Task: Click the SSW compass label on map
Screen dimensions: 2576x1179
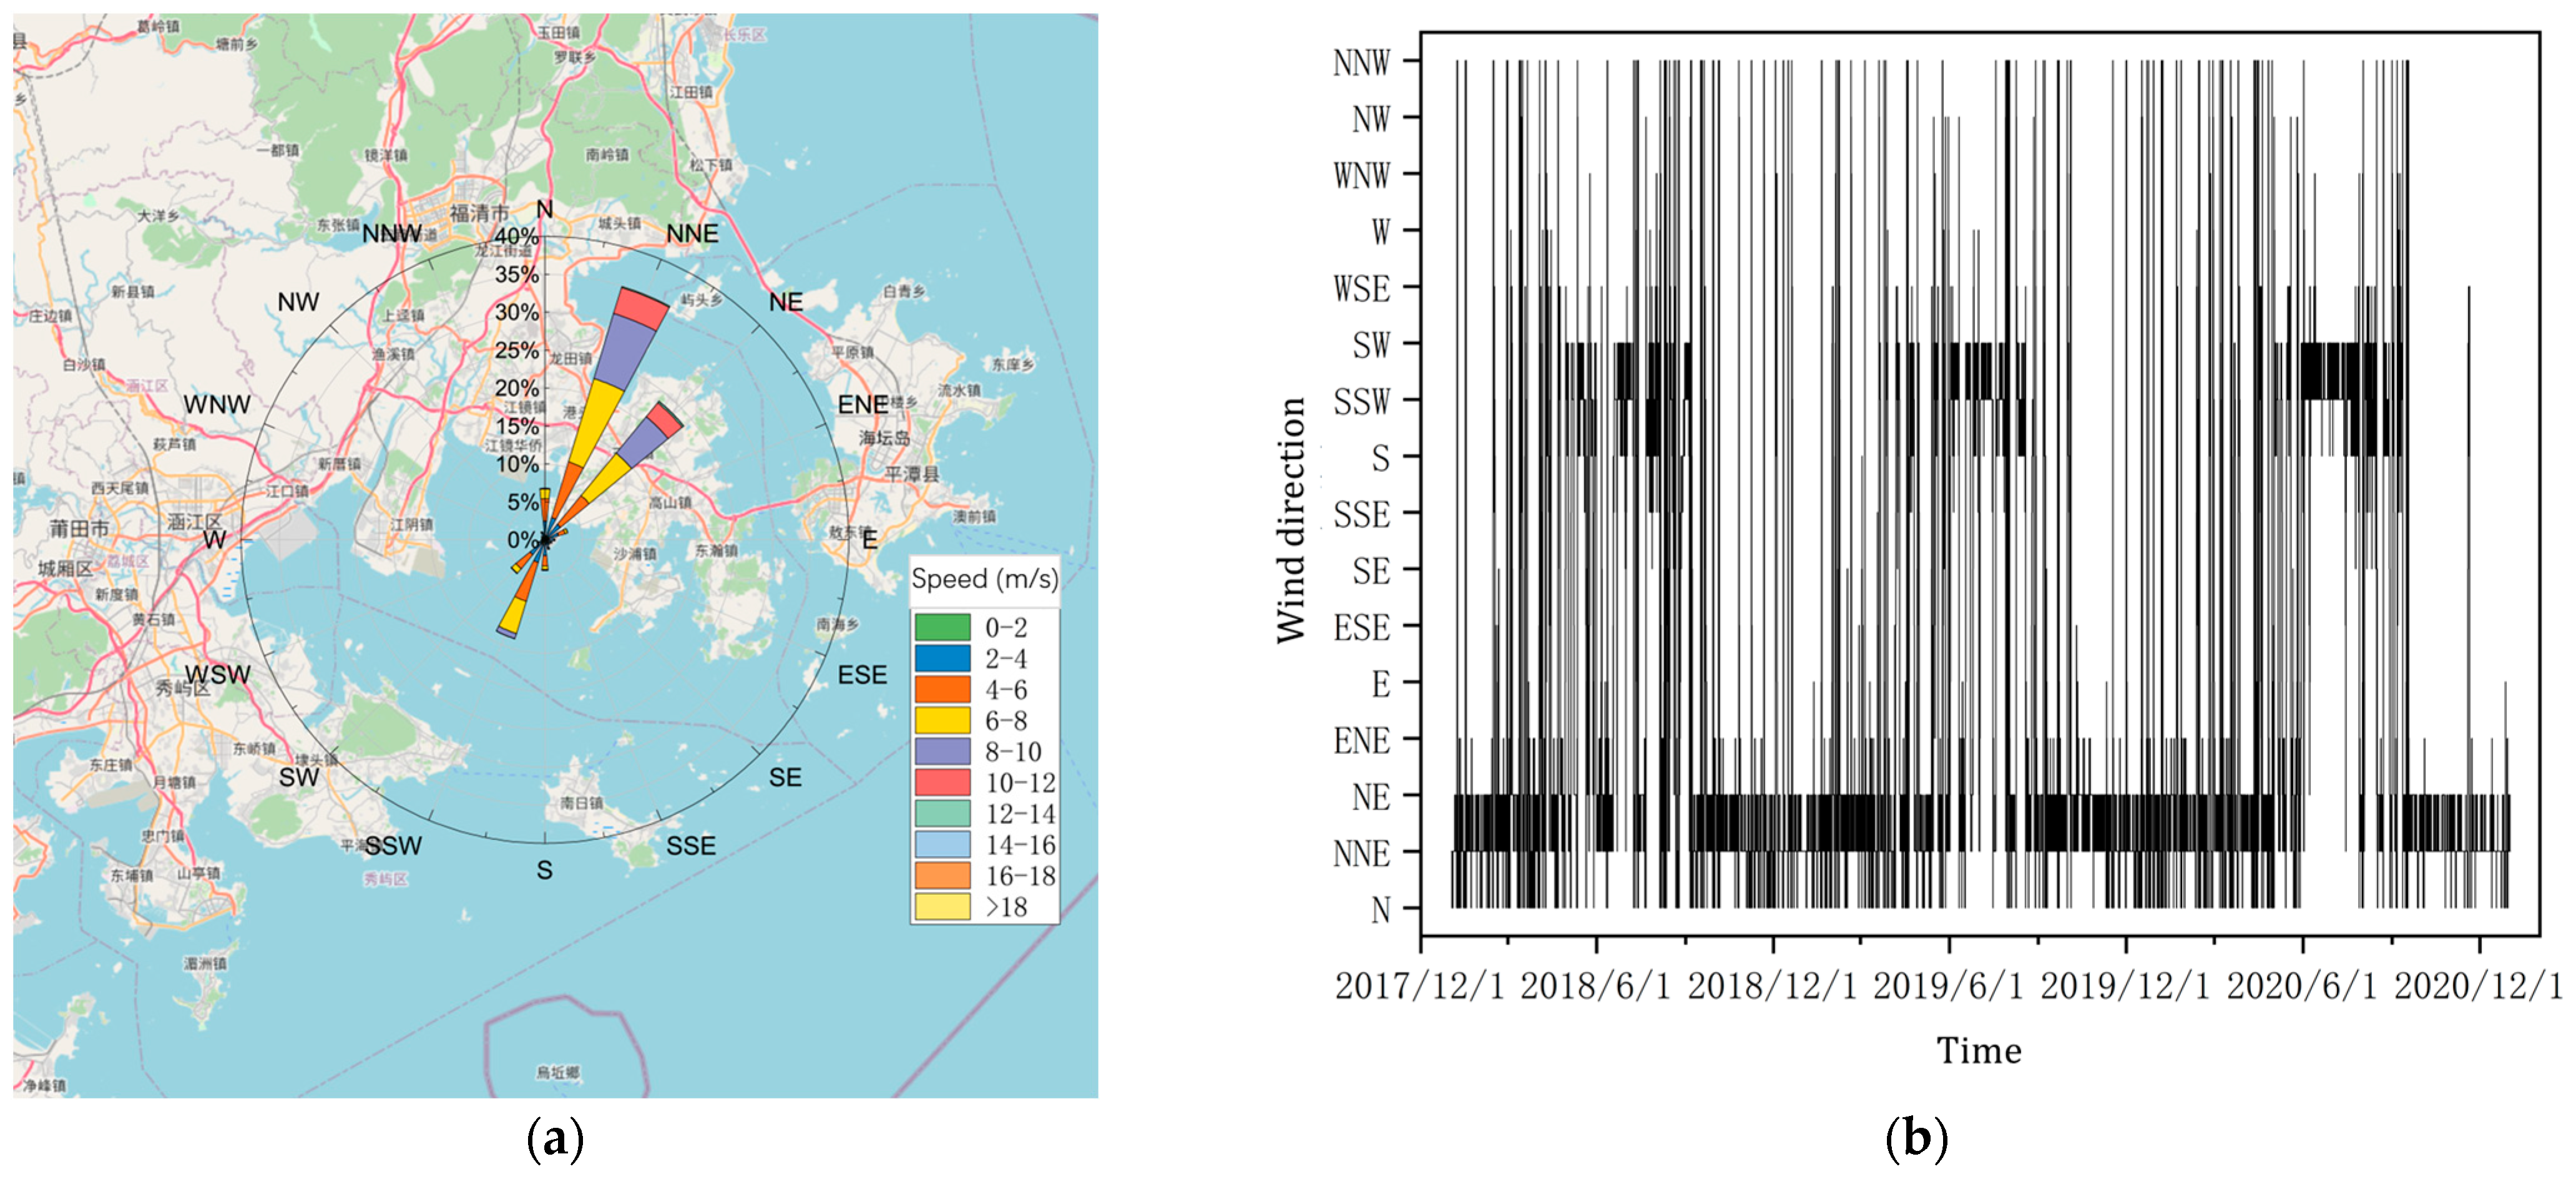Action: tap(393, 846)
